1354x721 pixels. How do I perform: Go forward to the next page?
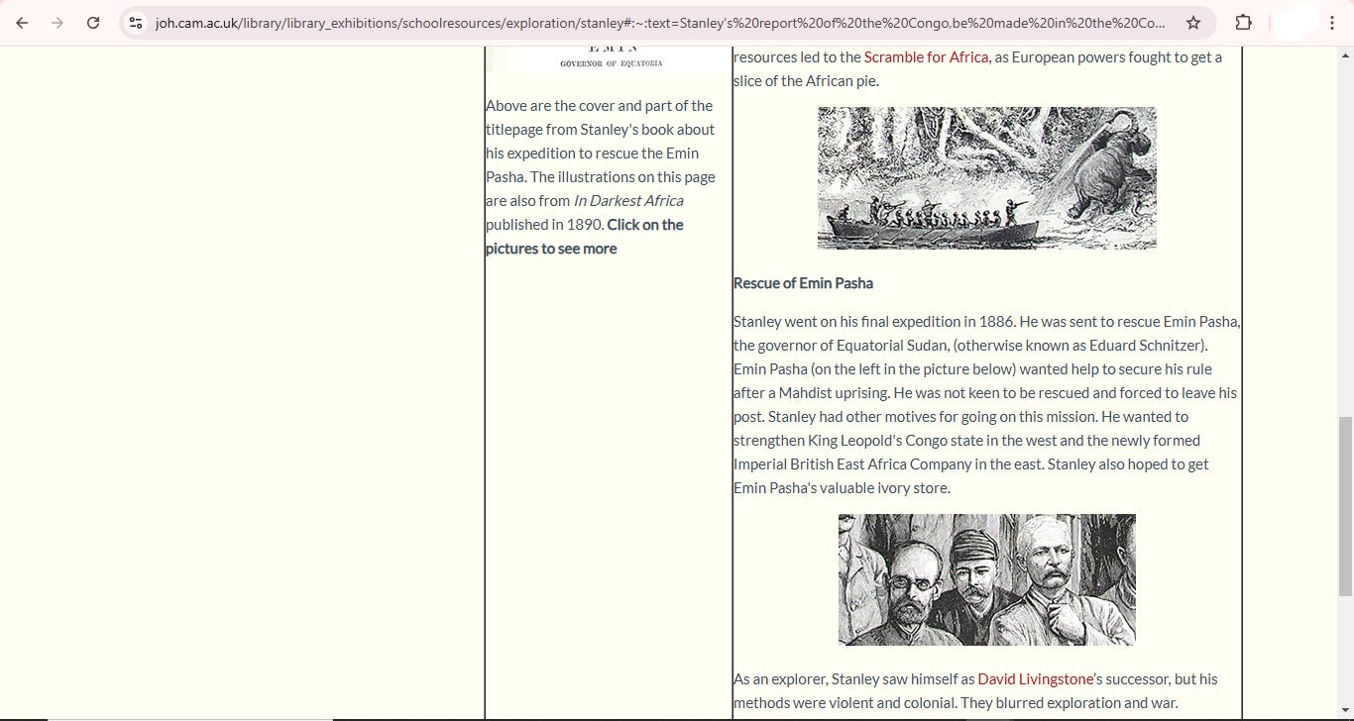coord(57,23)
